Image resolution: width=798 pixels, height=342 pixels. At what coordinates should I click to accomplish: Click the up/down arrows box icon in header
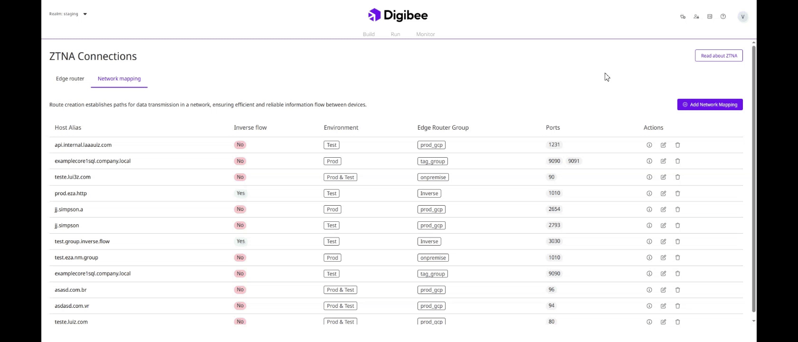[x=710, y=17]
